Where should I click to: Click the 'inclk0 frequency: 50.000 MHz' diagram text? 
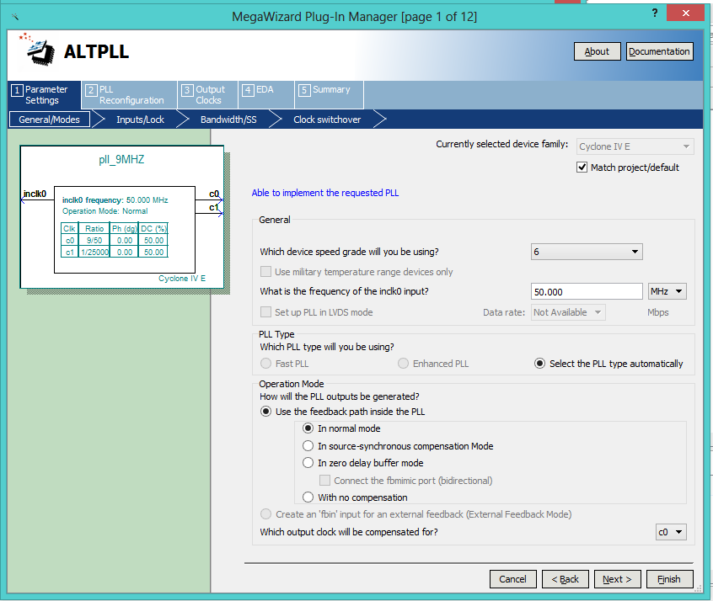tap(115, 199)
